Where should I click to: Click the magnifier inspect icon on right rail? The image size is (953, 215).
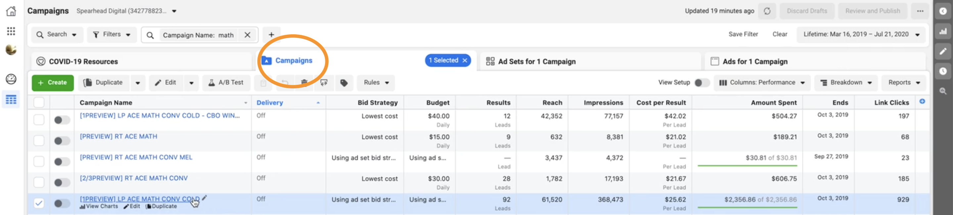(943, 91)
